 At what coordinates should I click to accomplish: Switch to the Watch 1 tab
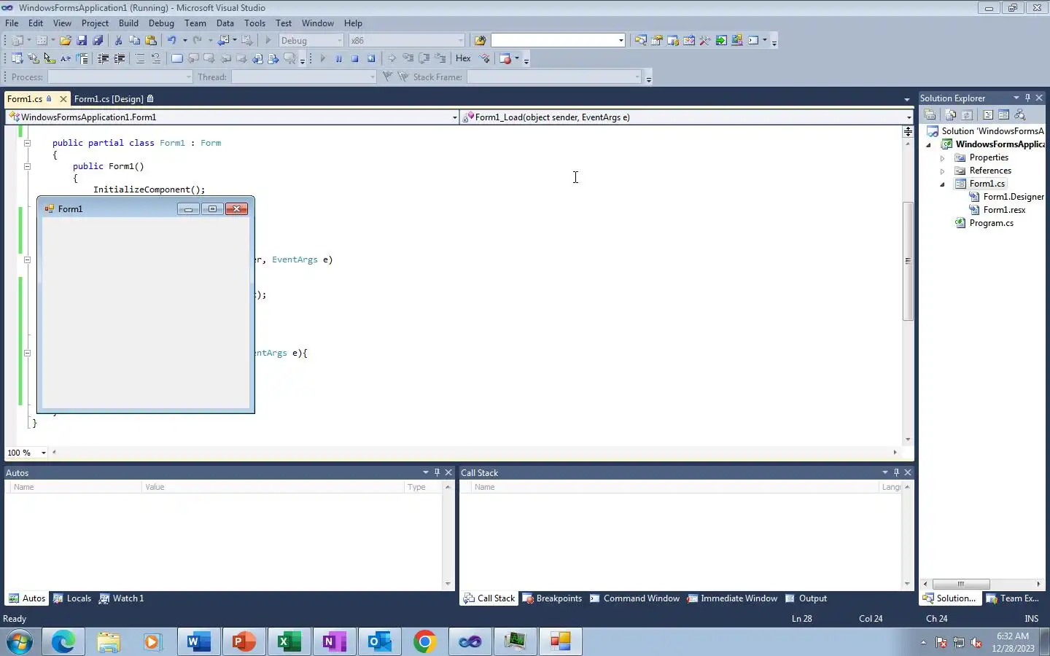(121, 598)
